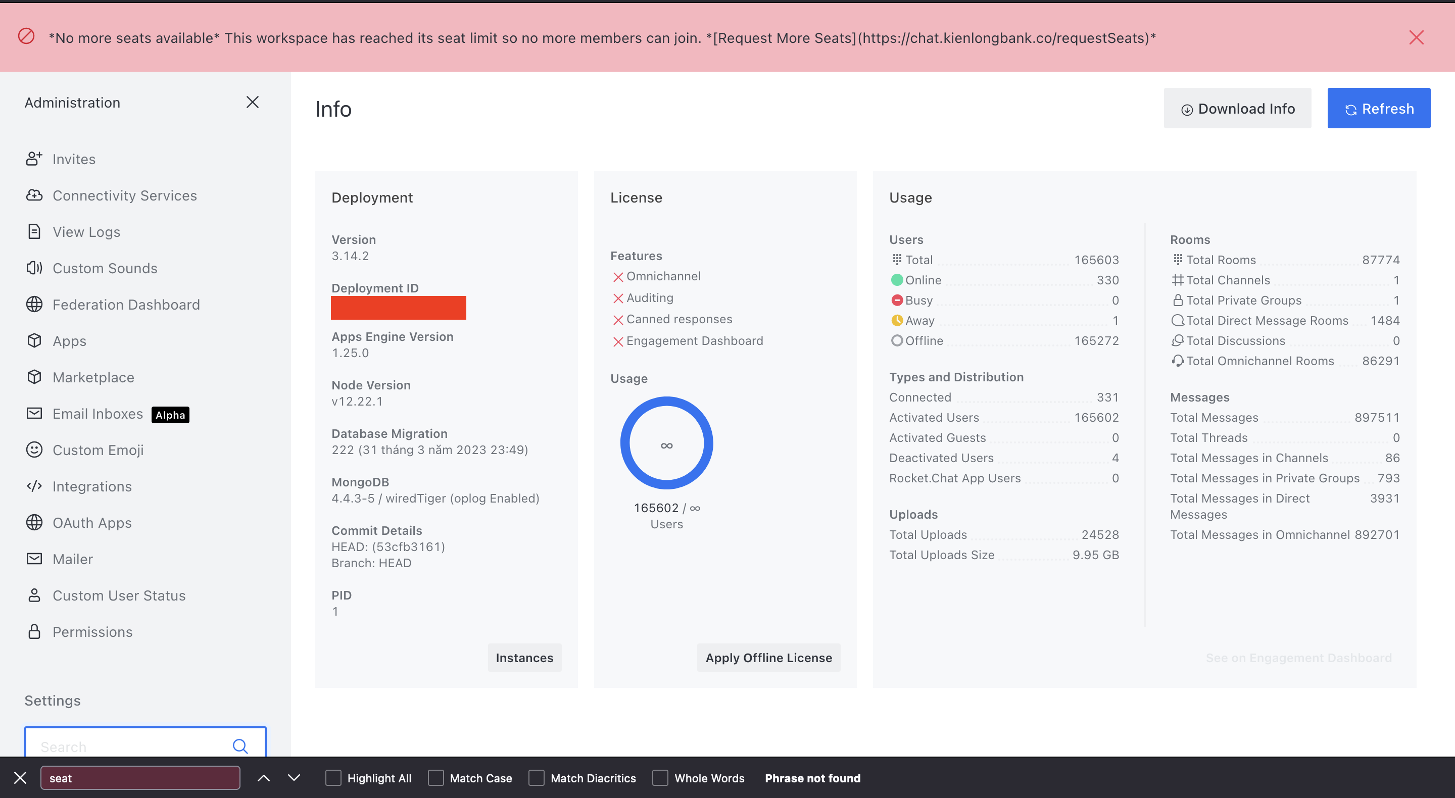Toggle the Match Case checkbox
Image resolution: width=1455 pixels, height=798 pixels.
click(435, 778)
